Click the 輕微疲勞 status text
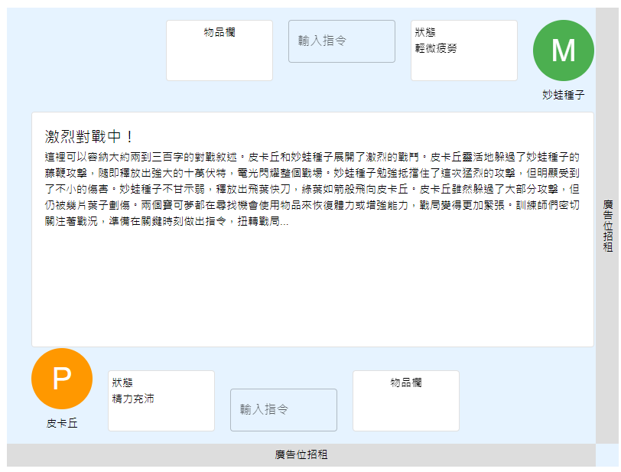Screen dimensions: 621x472 click(x=436, y=48)
